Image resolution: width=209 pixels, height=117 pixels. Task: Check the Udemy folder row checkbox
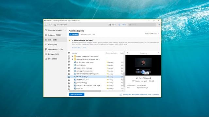69,56
